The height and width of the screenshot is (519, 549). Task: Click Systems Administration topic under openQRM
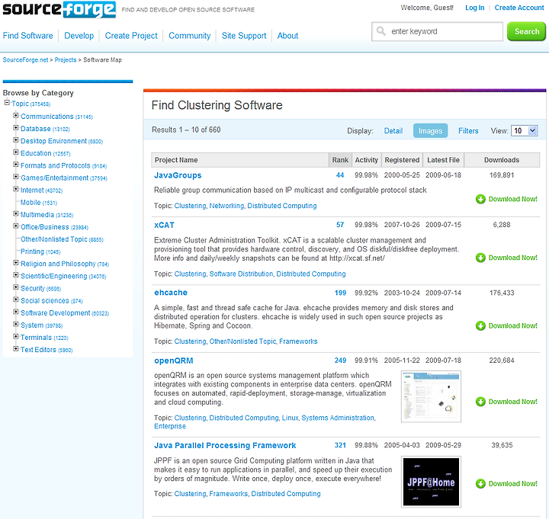tap(338, 418)
